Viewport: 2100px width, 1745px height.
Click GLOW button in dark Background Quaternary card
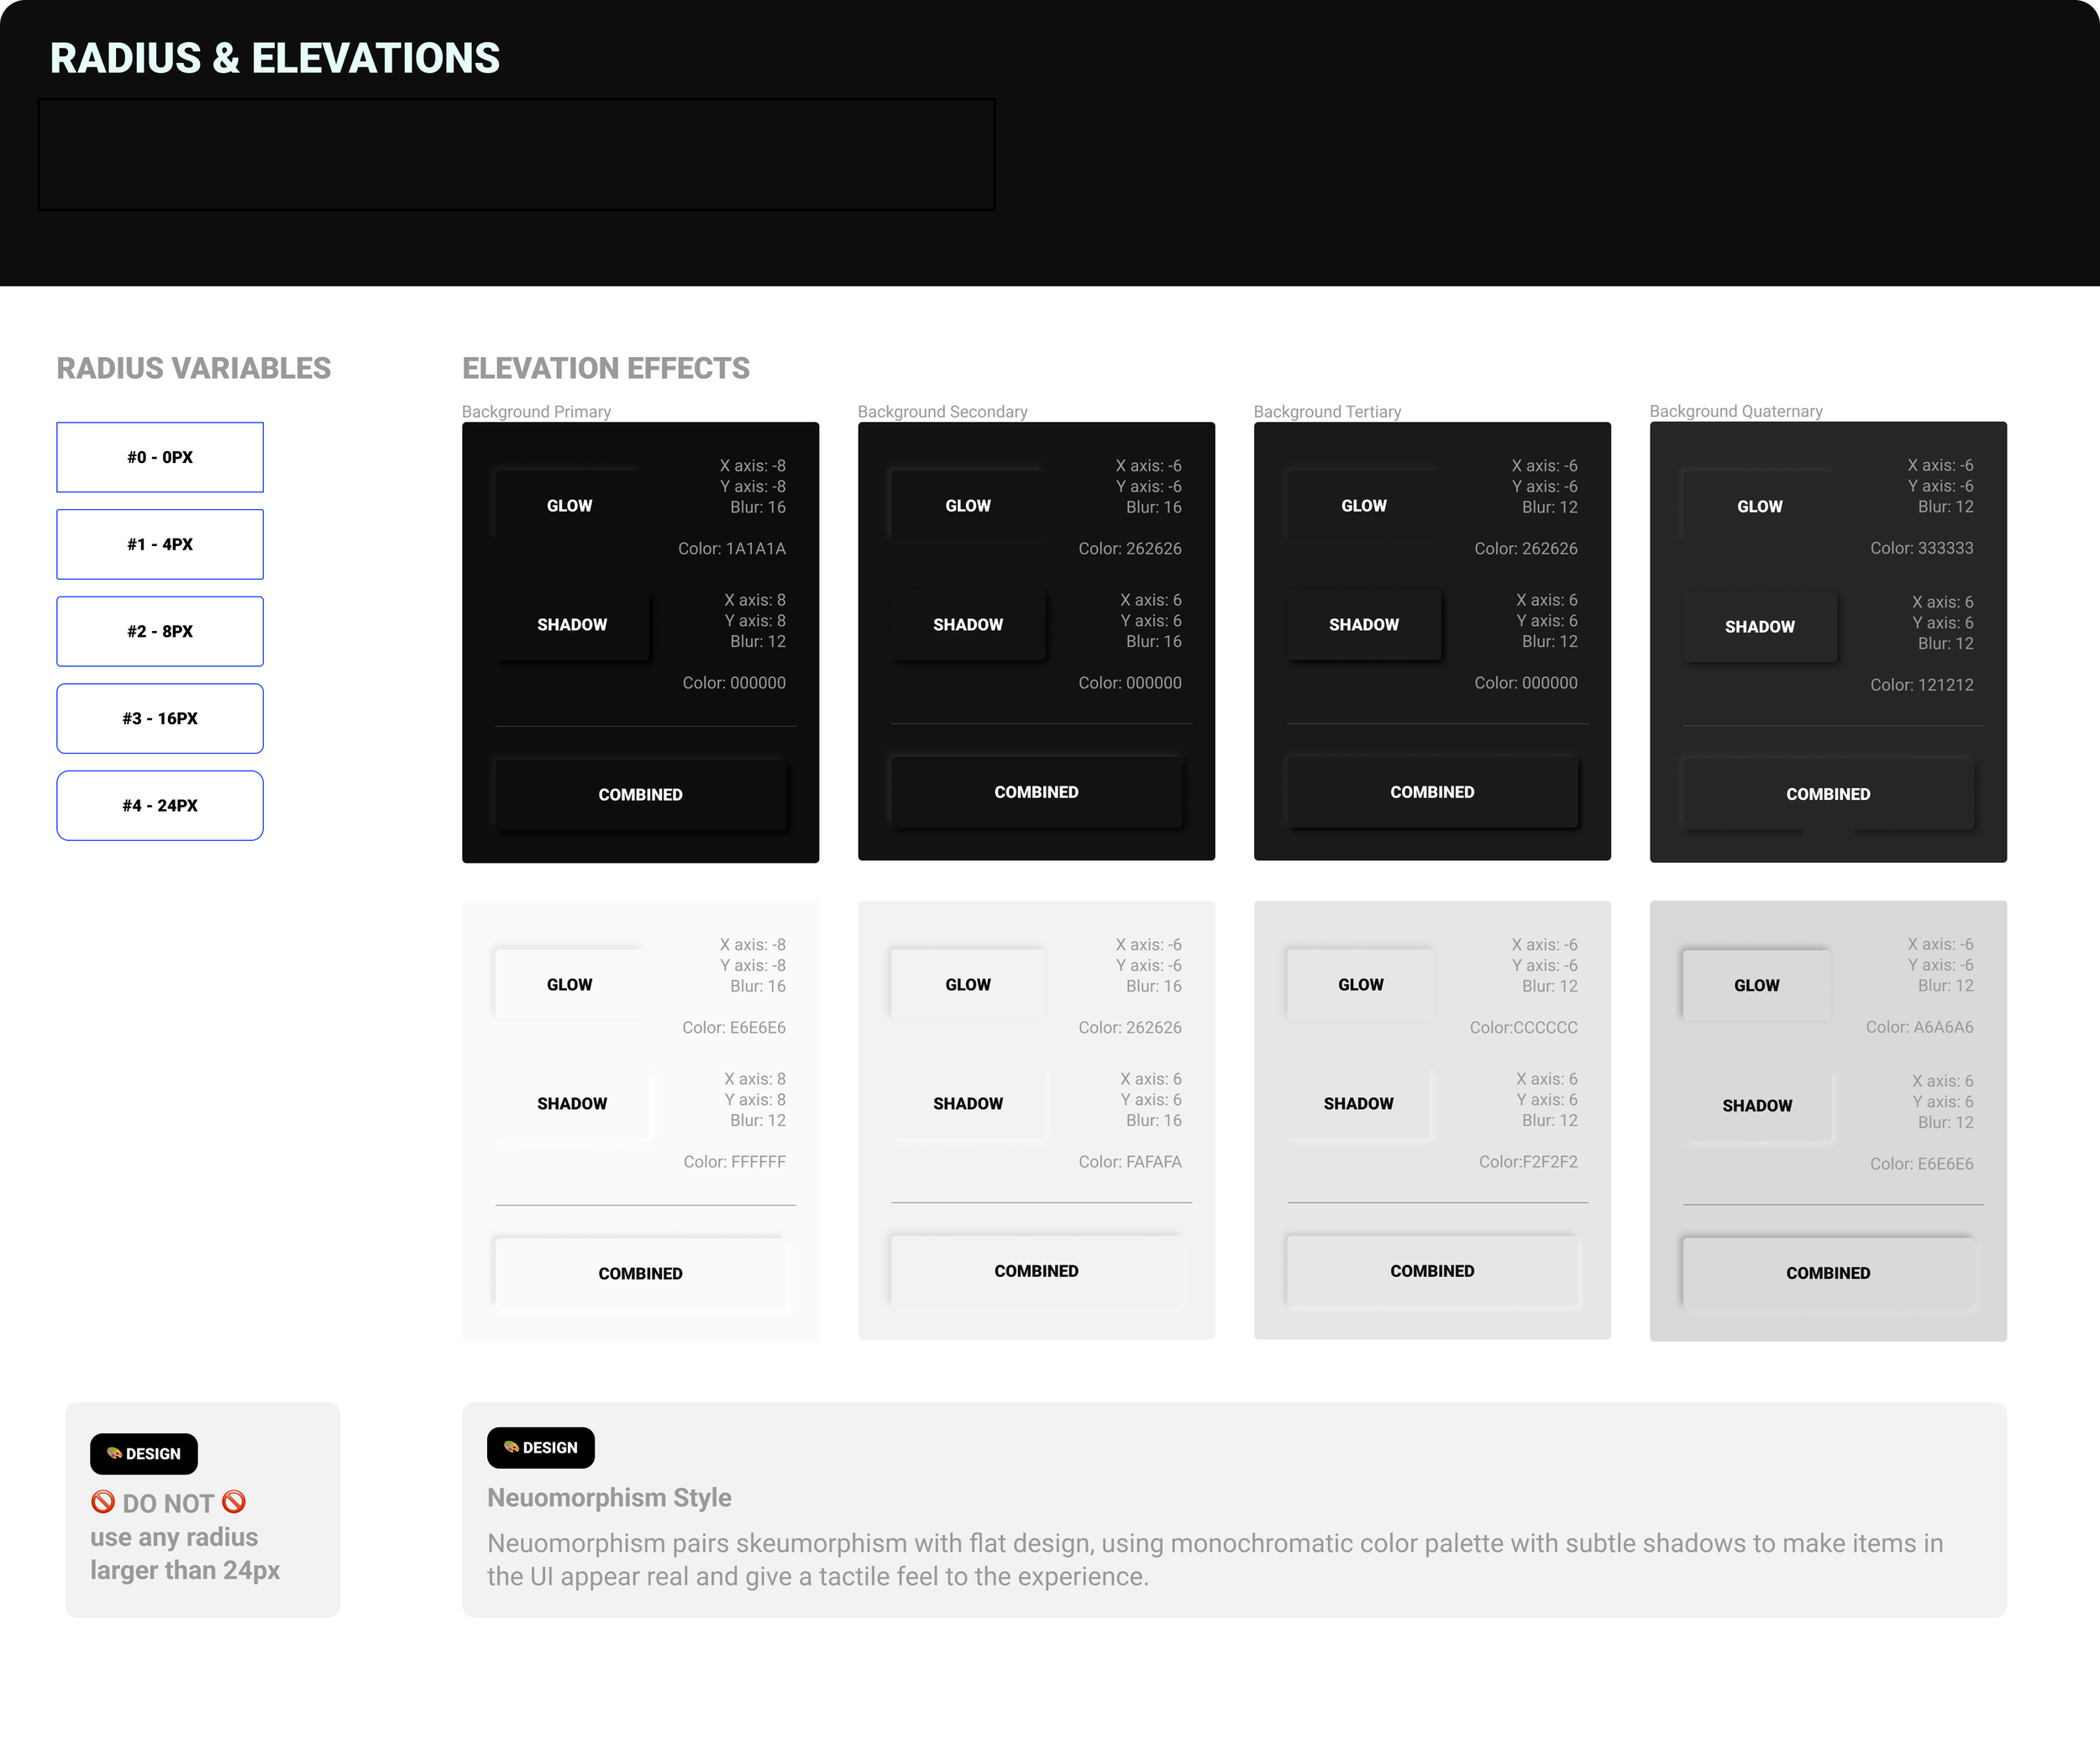tap(1758, 506)
